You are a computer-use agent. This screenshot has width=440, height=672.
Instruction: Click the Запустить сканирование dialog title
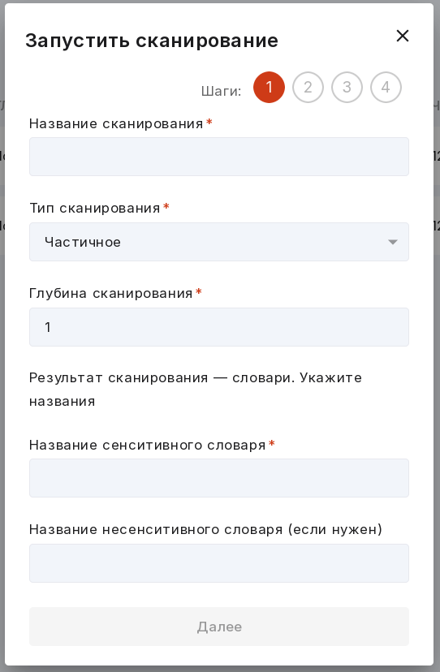tap(152, 41)
